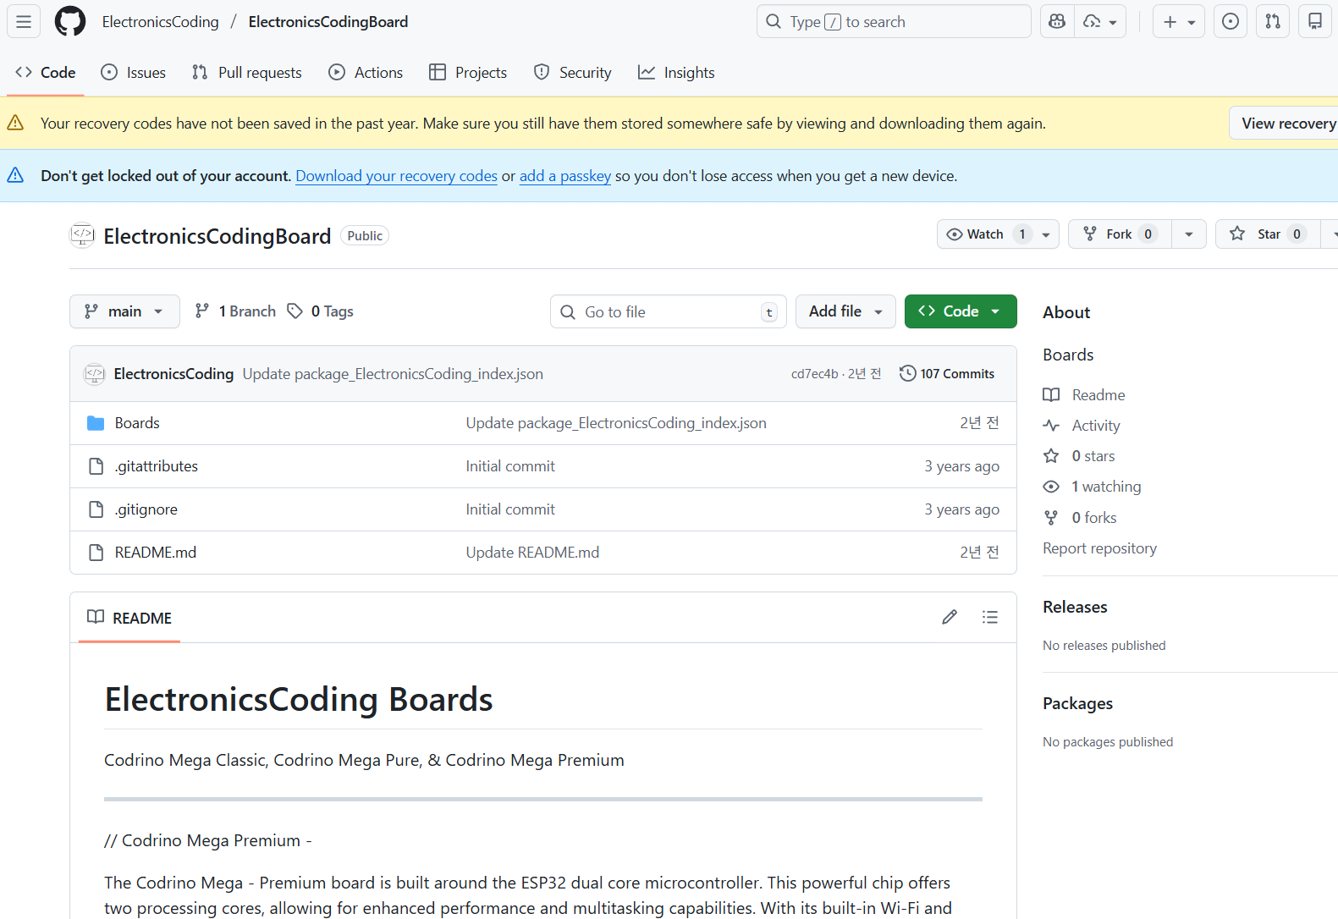
Task: Edit the README with pencil icon
Action: tap(950, 617)
